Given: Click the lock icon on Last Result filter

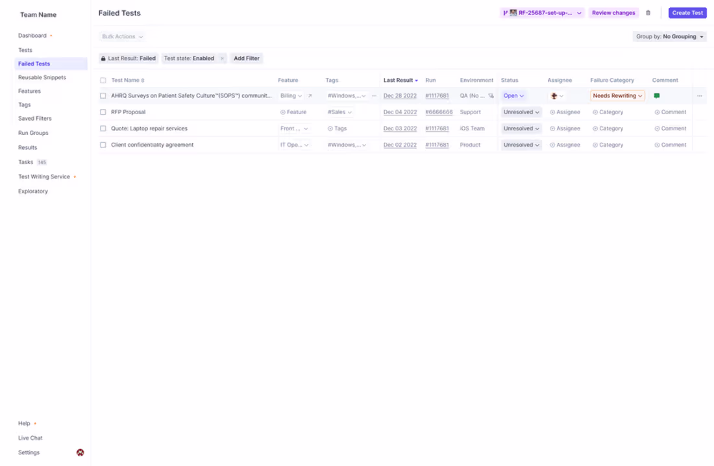Looking at the screenshot, I should click(x=105, y=58).
